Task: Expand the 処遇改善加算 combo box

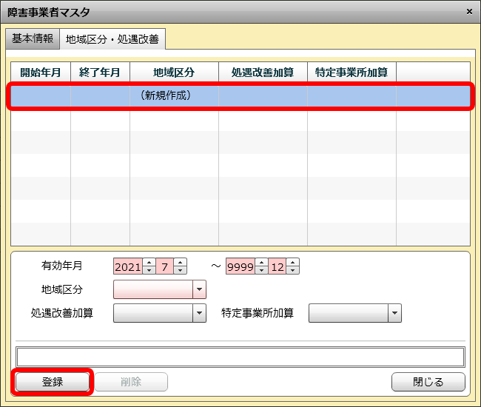Action: tap(198, 313)
